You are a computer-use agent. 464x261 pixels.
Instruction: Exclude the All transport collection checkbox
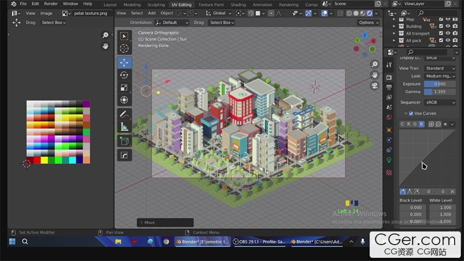(x=440, y=33)
